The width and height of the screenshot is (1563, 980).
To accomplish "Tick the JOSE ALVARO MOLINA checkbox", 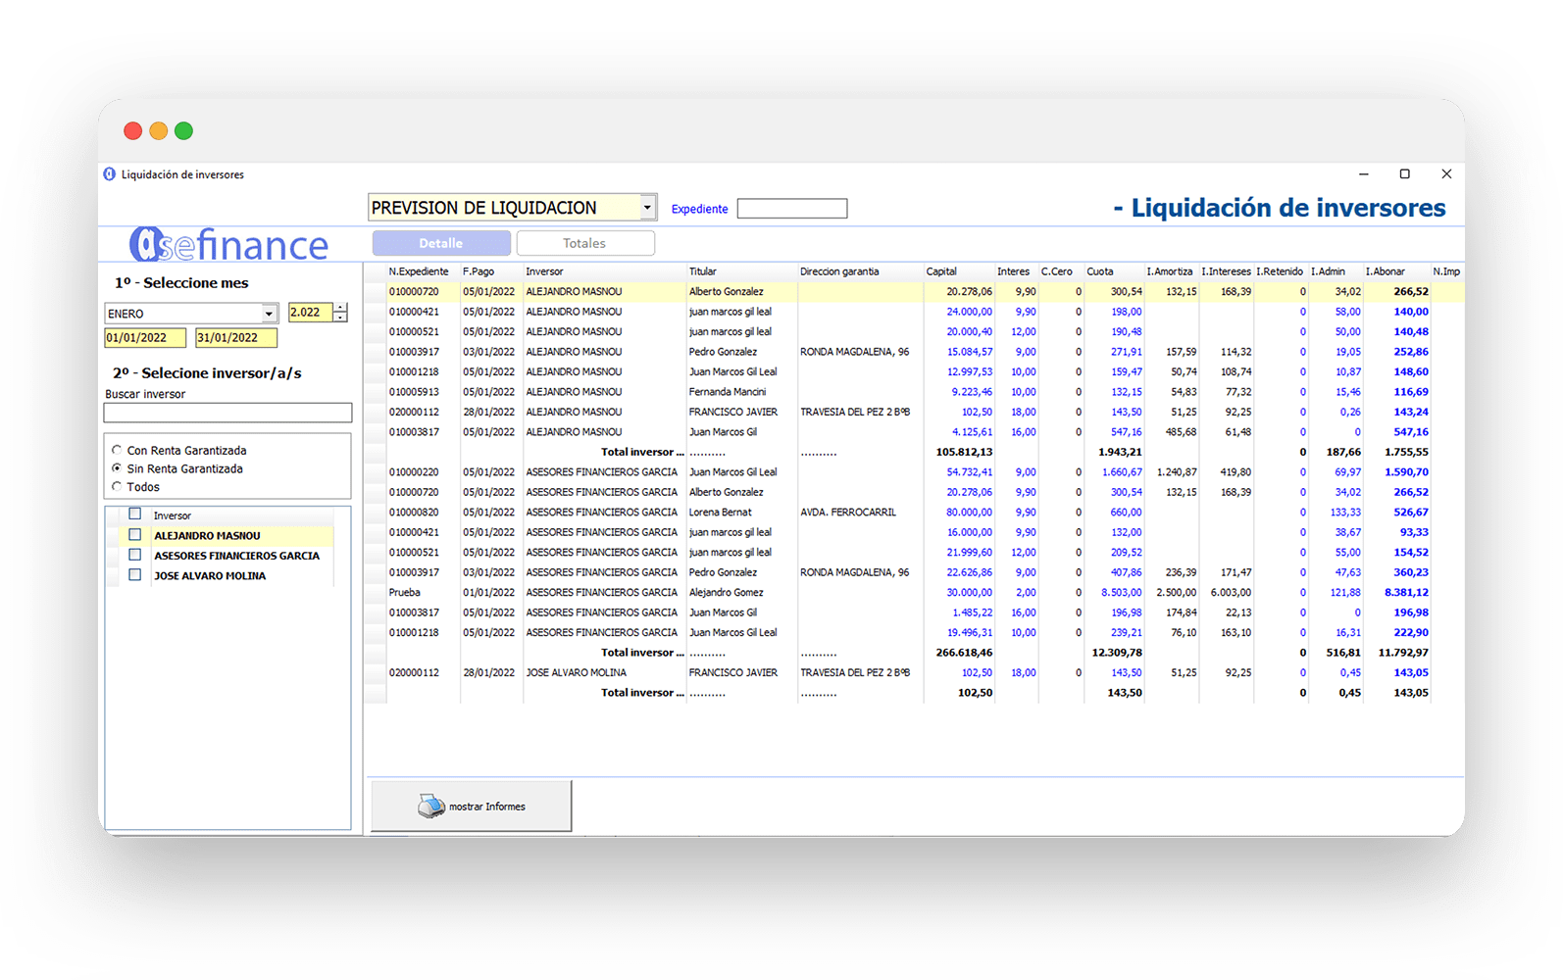I will [x=135, y=575].
